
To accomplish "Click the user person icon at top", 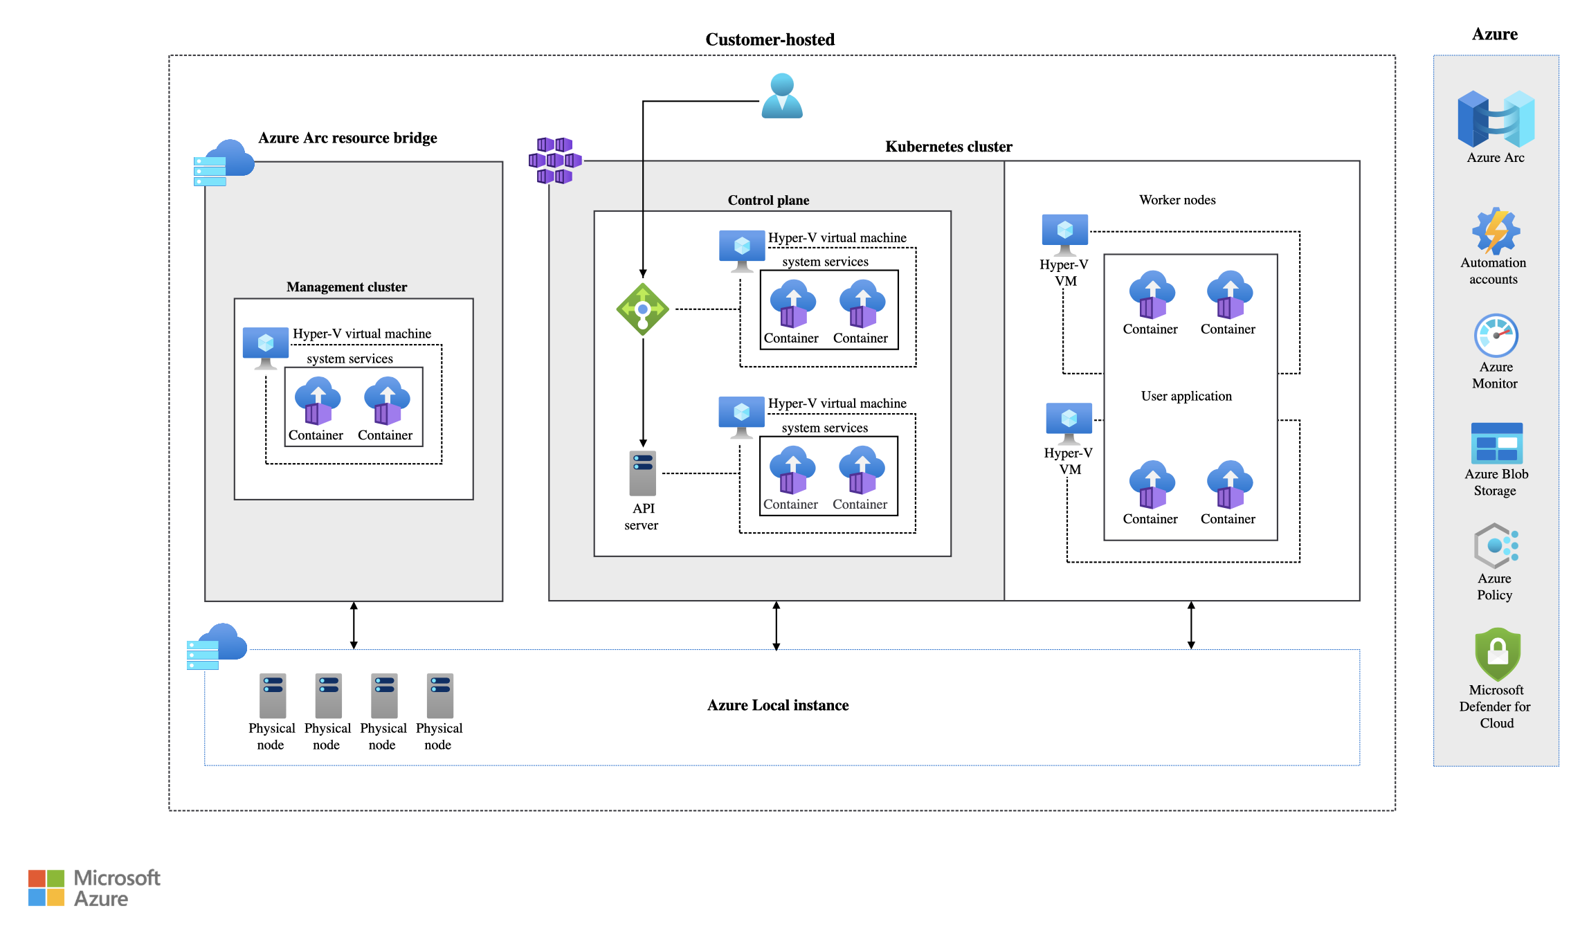I will [782, 96].
